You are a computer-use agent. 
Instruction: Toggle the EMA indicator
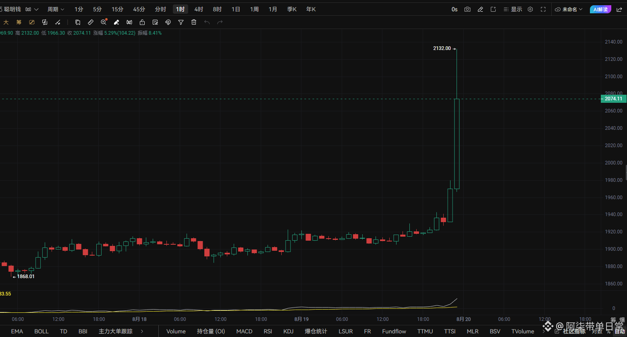tap(17, 331)
